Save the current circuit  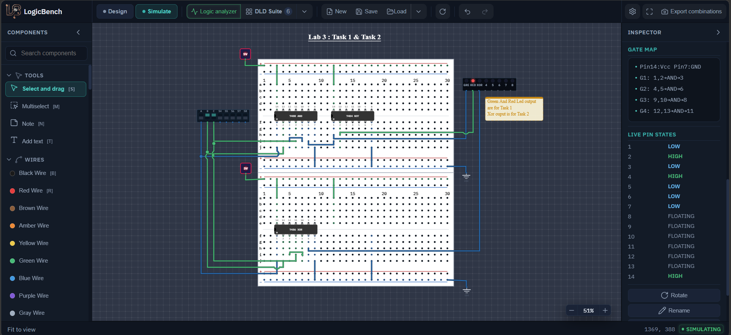click(x=366, y=11)
